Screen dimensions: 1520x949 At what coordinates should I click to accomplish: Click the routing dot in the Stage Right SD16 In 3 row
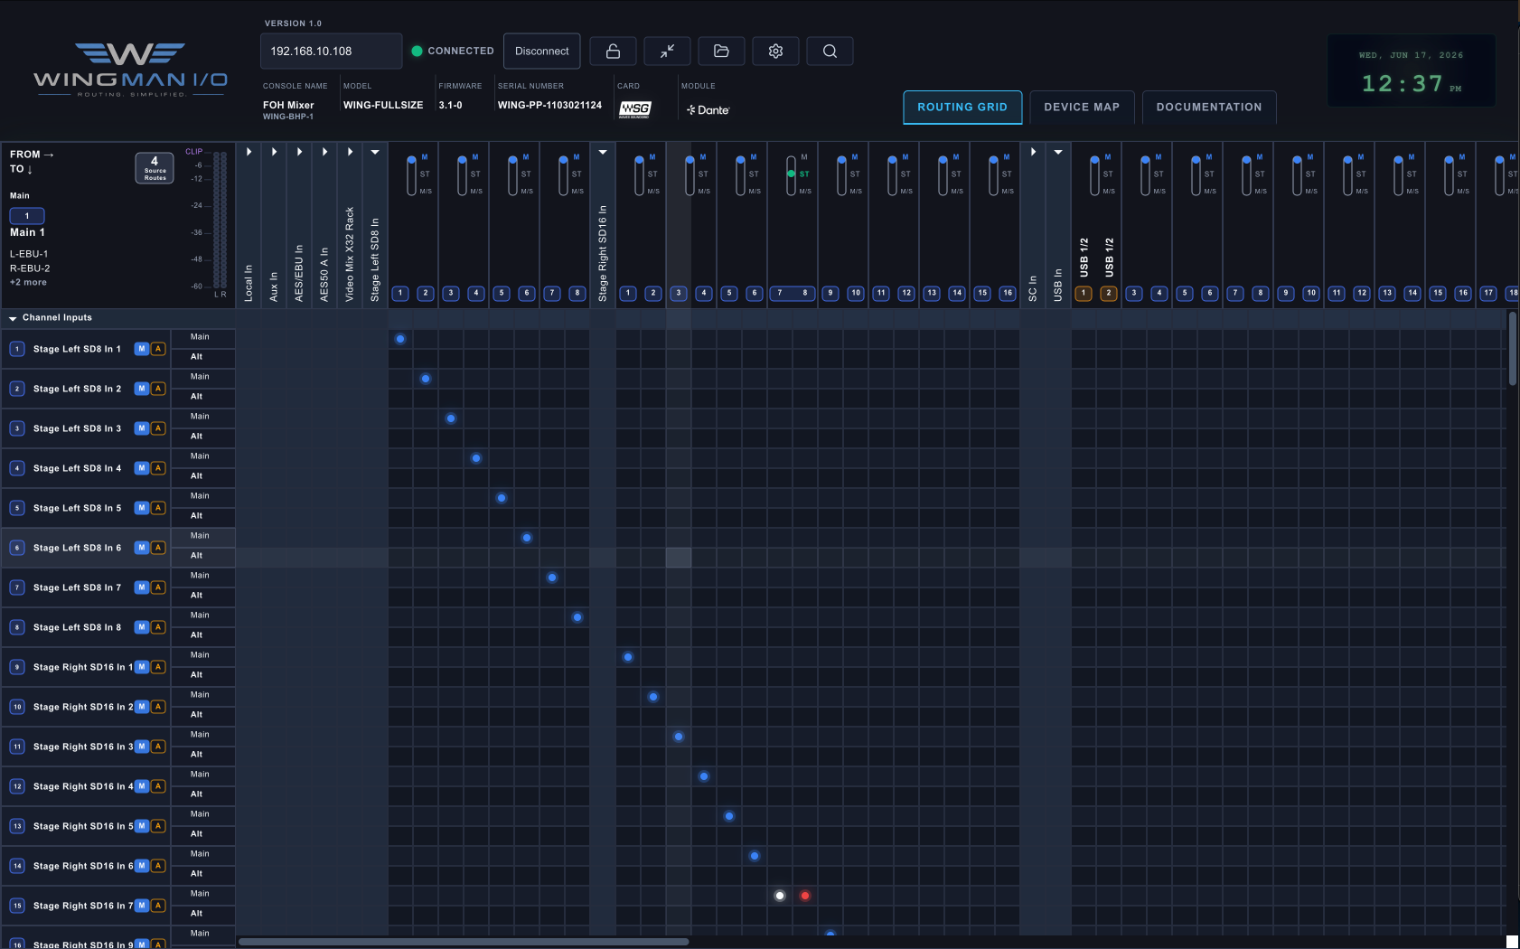(x=679, y=737)
